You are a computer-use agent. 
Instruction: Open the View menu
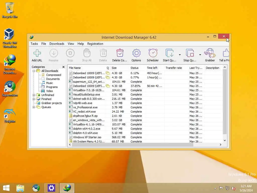point(71,44)
